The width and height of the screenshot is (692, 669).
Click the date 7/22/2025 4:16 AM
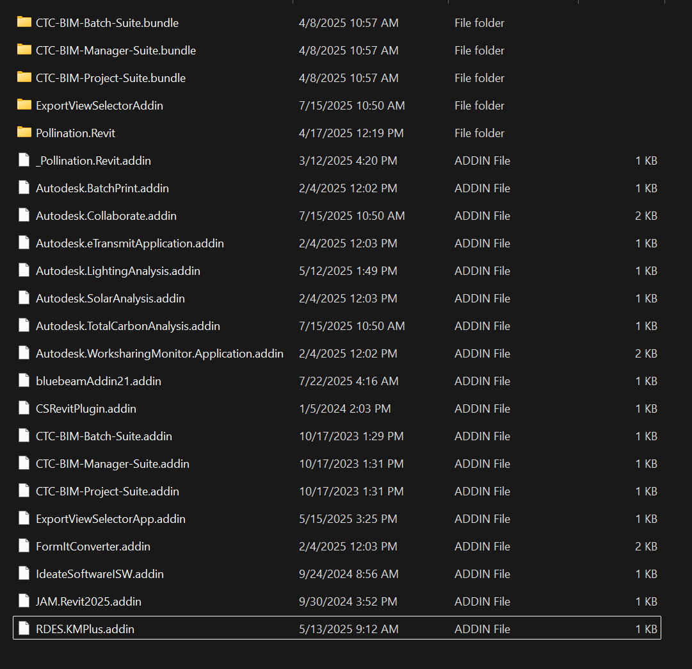pos(349,381)
